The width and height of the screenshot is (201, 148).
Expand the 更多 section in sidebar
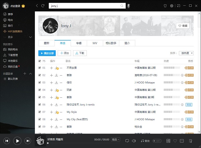point(10,37)
